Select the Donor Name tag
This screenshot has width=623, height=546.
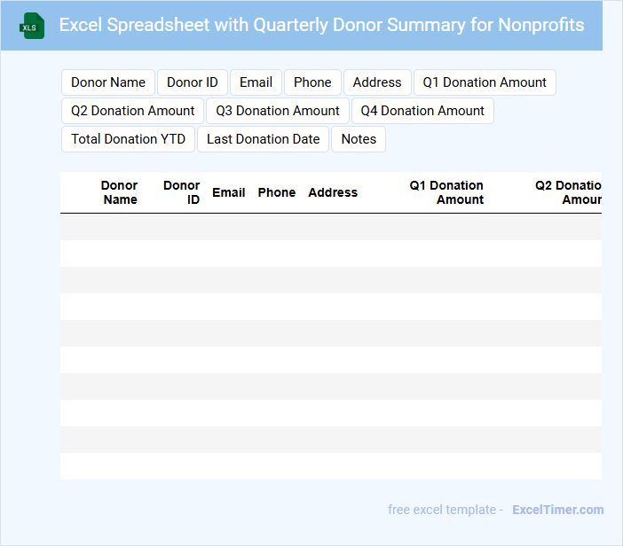[x=108, y=82]
